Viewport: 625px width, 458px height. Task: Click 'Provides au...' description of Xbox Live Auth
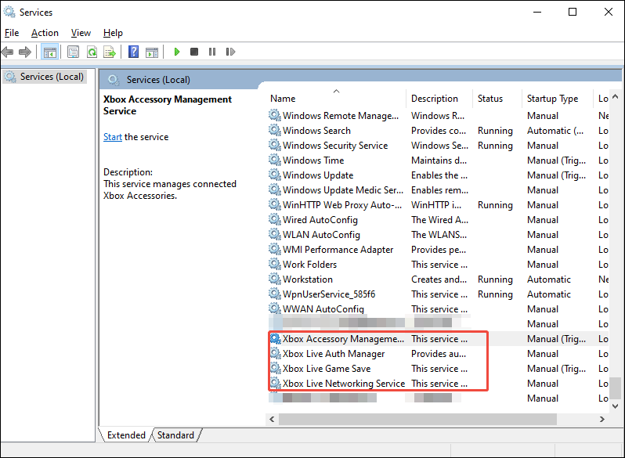pyautogui.click(x=439, y=354)
